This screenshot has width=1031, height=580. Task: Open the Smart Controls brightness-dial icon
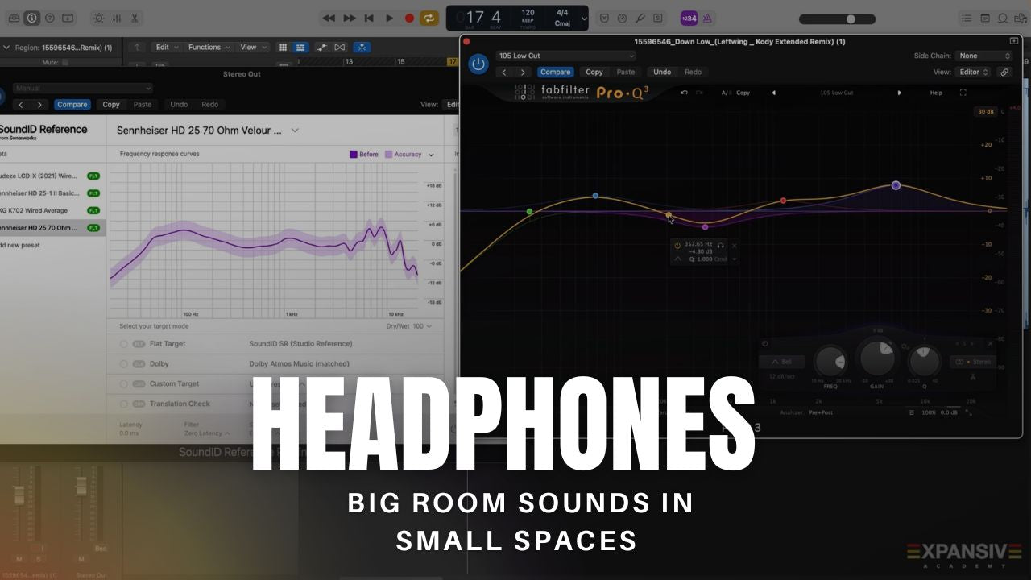[x=98, y=18]
